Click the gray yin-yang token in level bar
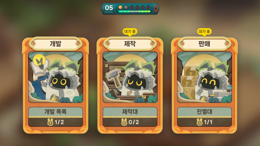Screen dimensions: 260x146 [x=126, y=7]
